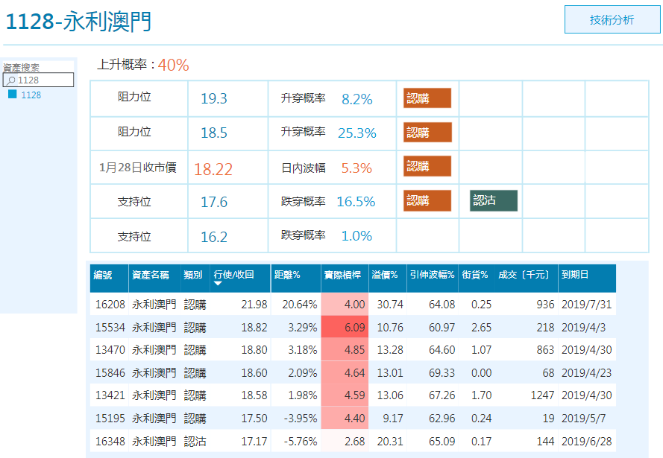Click the 2.65 街貨 value
The width and height of the screenshot is (663, 458).
pyautogui.click(x=481, y=328)
